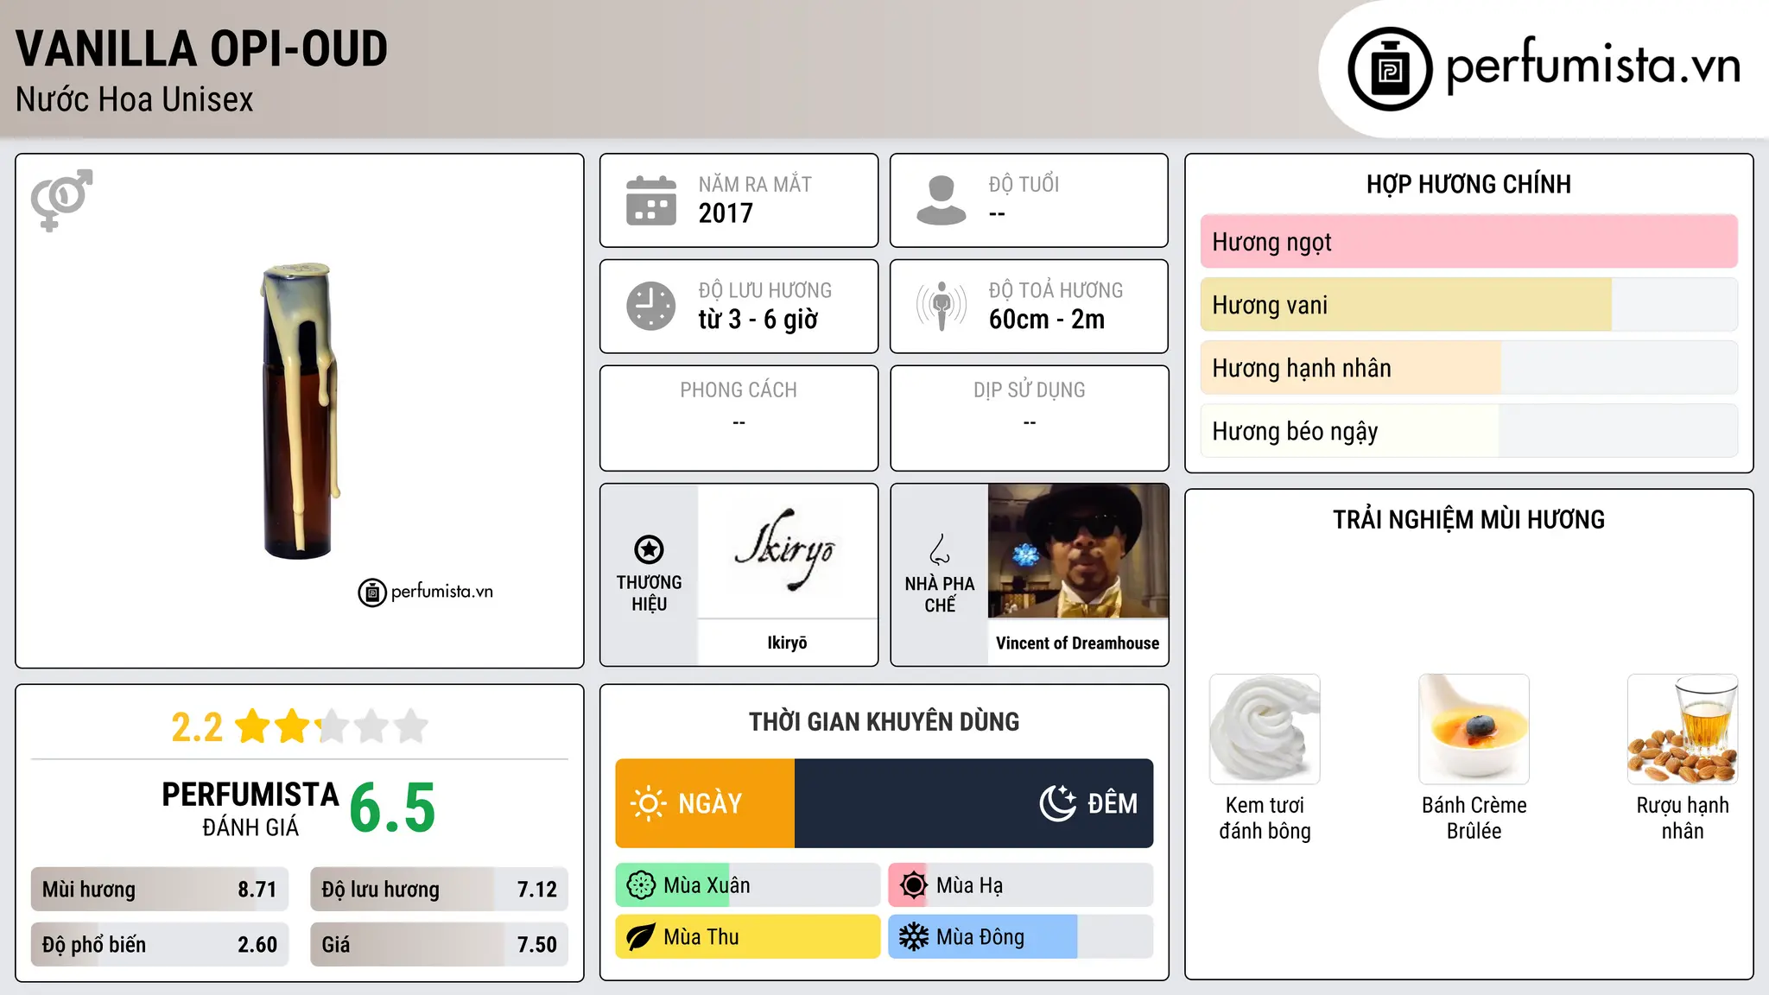Select the Kem tươi đánh bông note image

click(1265, 729)
